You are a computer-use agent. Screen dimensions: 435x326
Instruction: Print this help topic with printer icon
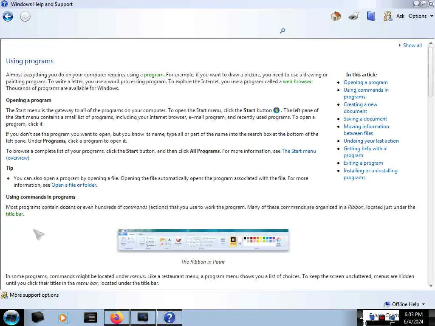pyautogui.click(x=353, y=16)
